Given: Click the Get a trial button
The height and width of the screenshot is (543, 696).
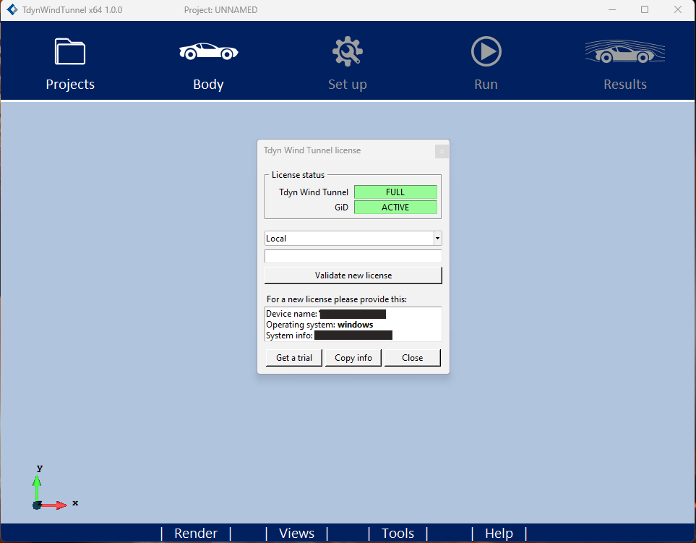Looking at the screenshot, I should [294, 358].
